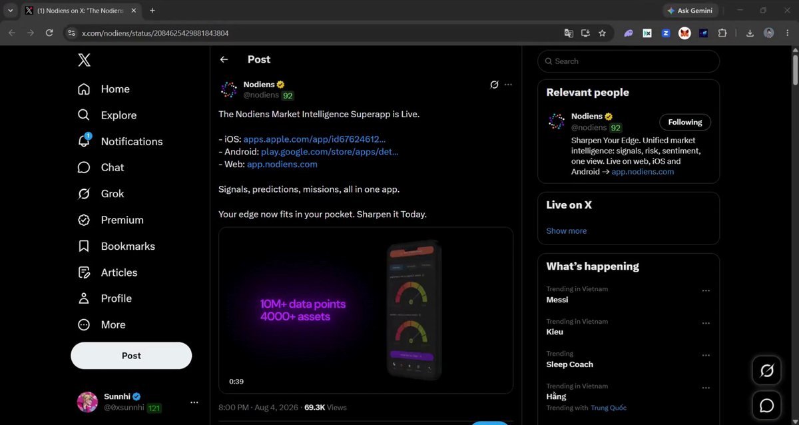Open options for Kieu trend
The width and height of the screenshot is (799, 425).
[x=706, y=322]
